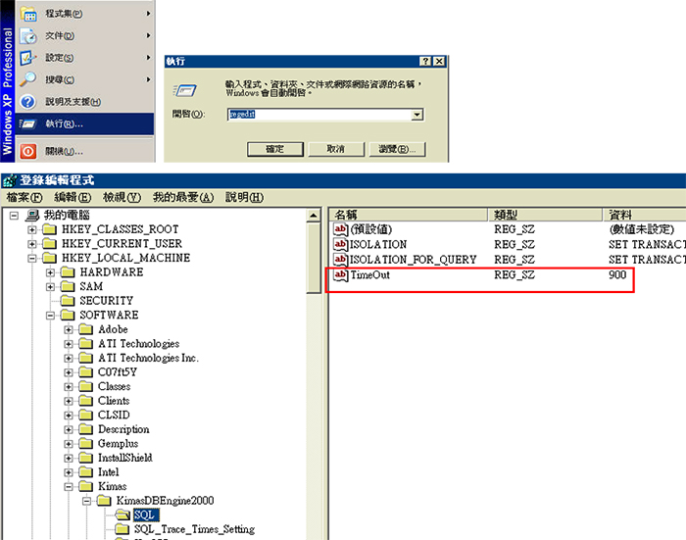
Task: Open the View (檢視) menu in Registry Editor
Action: (122, 197)
